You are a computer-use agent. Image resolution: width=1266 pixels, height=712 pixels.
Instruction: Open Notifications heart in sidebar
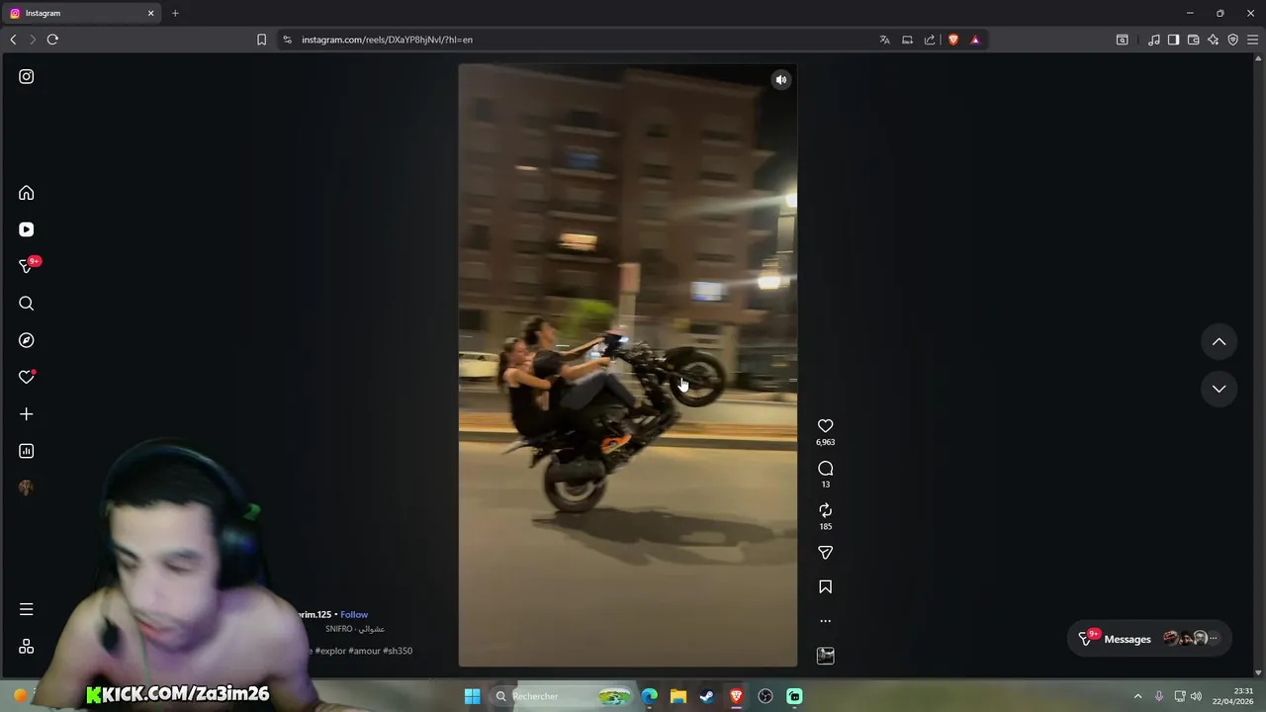[x=27, y=377]
